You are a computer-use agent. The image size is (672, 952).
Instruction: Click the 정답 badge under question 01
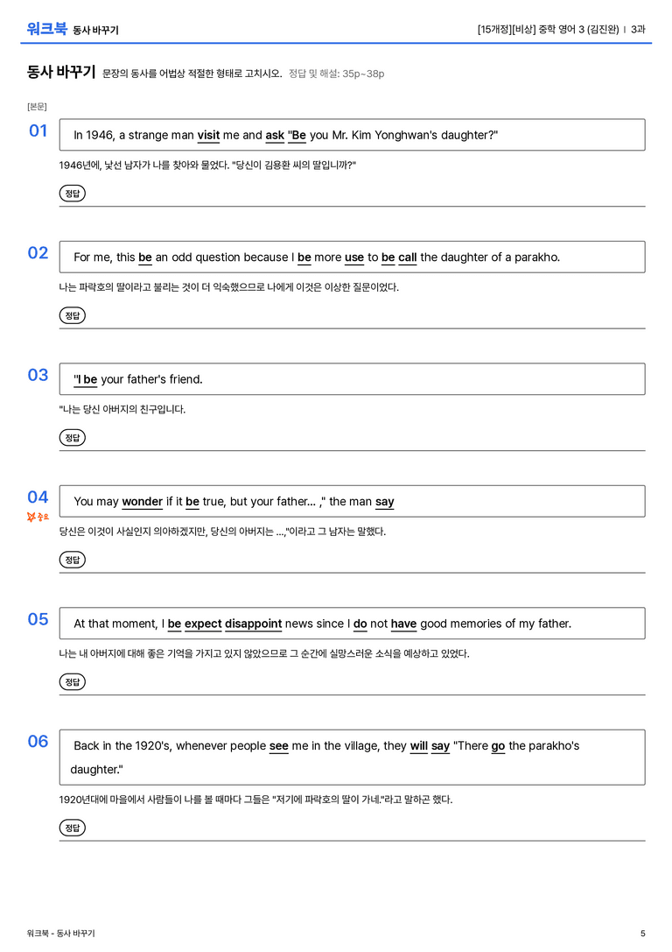72,194
